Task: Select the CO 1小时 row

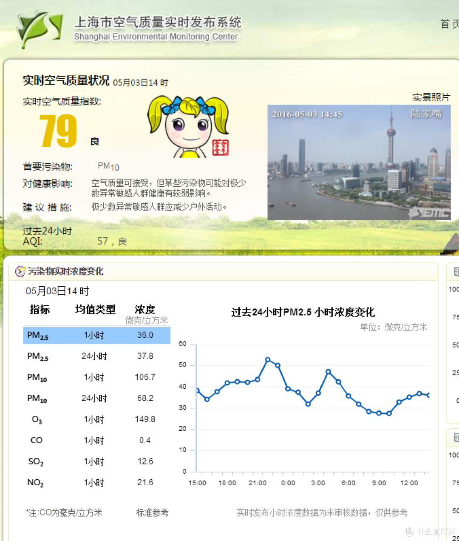Action: tap(96, 440)
